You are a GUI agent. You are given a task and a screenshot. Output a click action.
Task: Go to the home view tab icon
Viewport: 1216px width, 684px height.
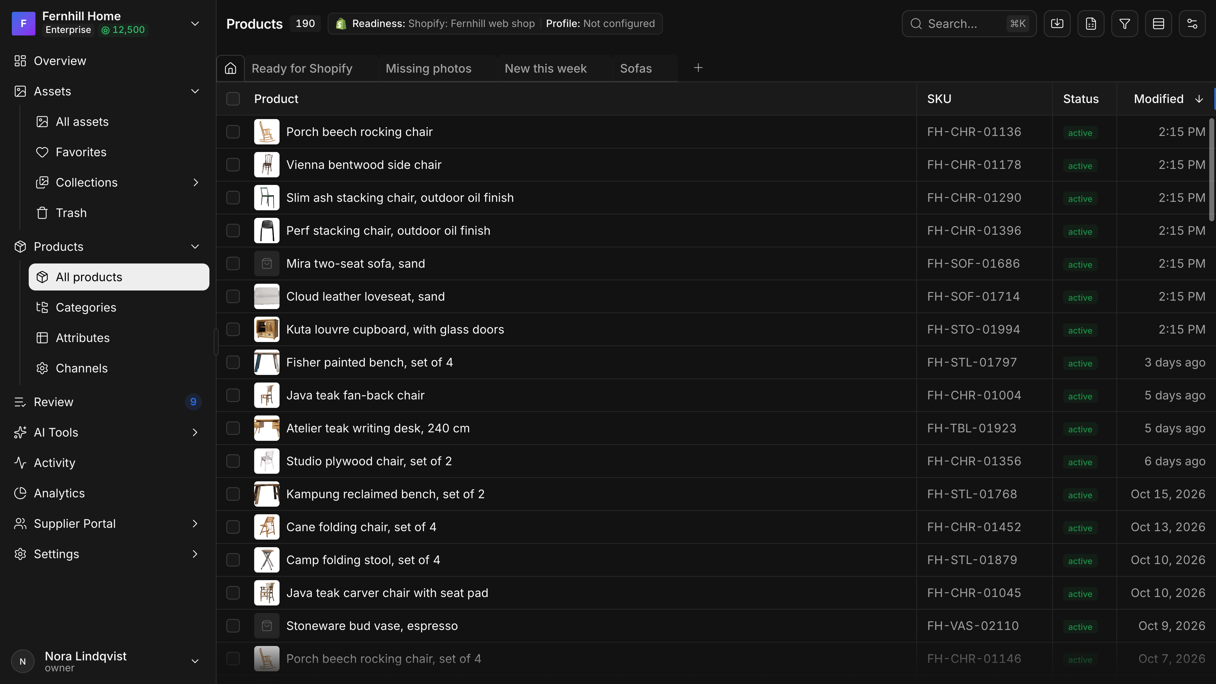(230, 68)
